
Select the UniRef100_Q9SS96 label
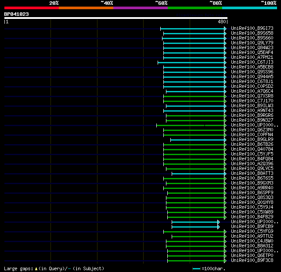(x=252, y=72)
